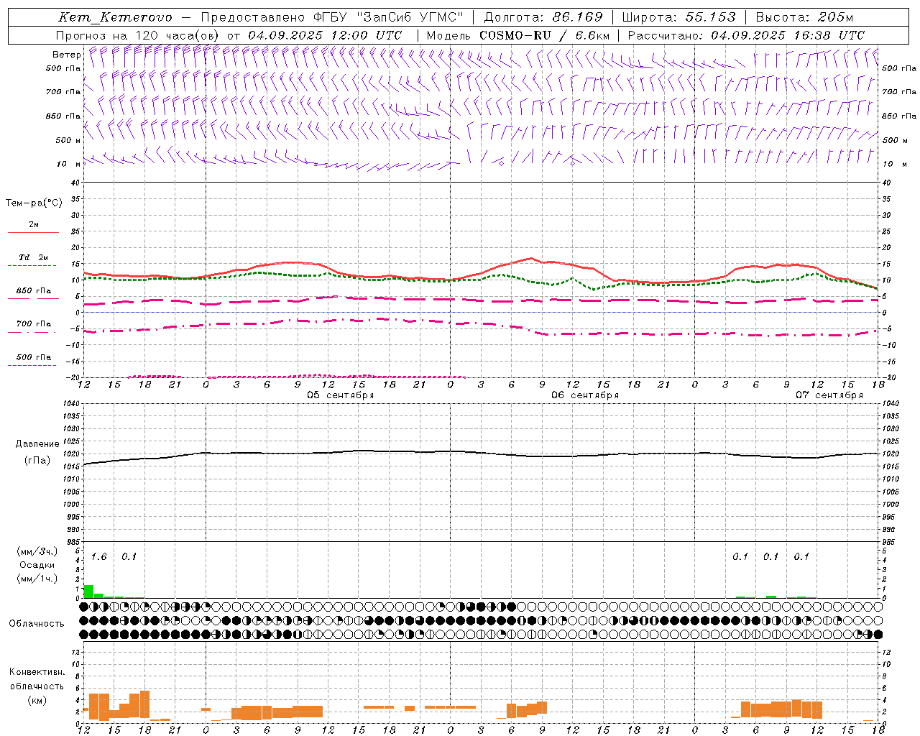Click the 06 сентября date label
The height and width of the screenshot is (736, 920).
(584, 395)
